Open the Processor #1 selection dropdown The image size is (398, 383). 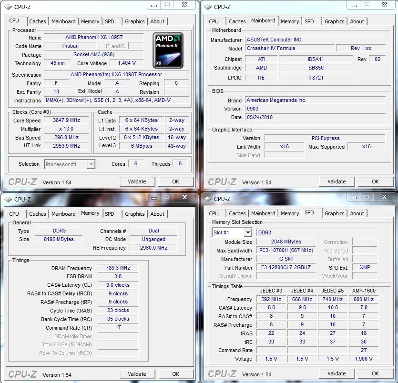70,164
